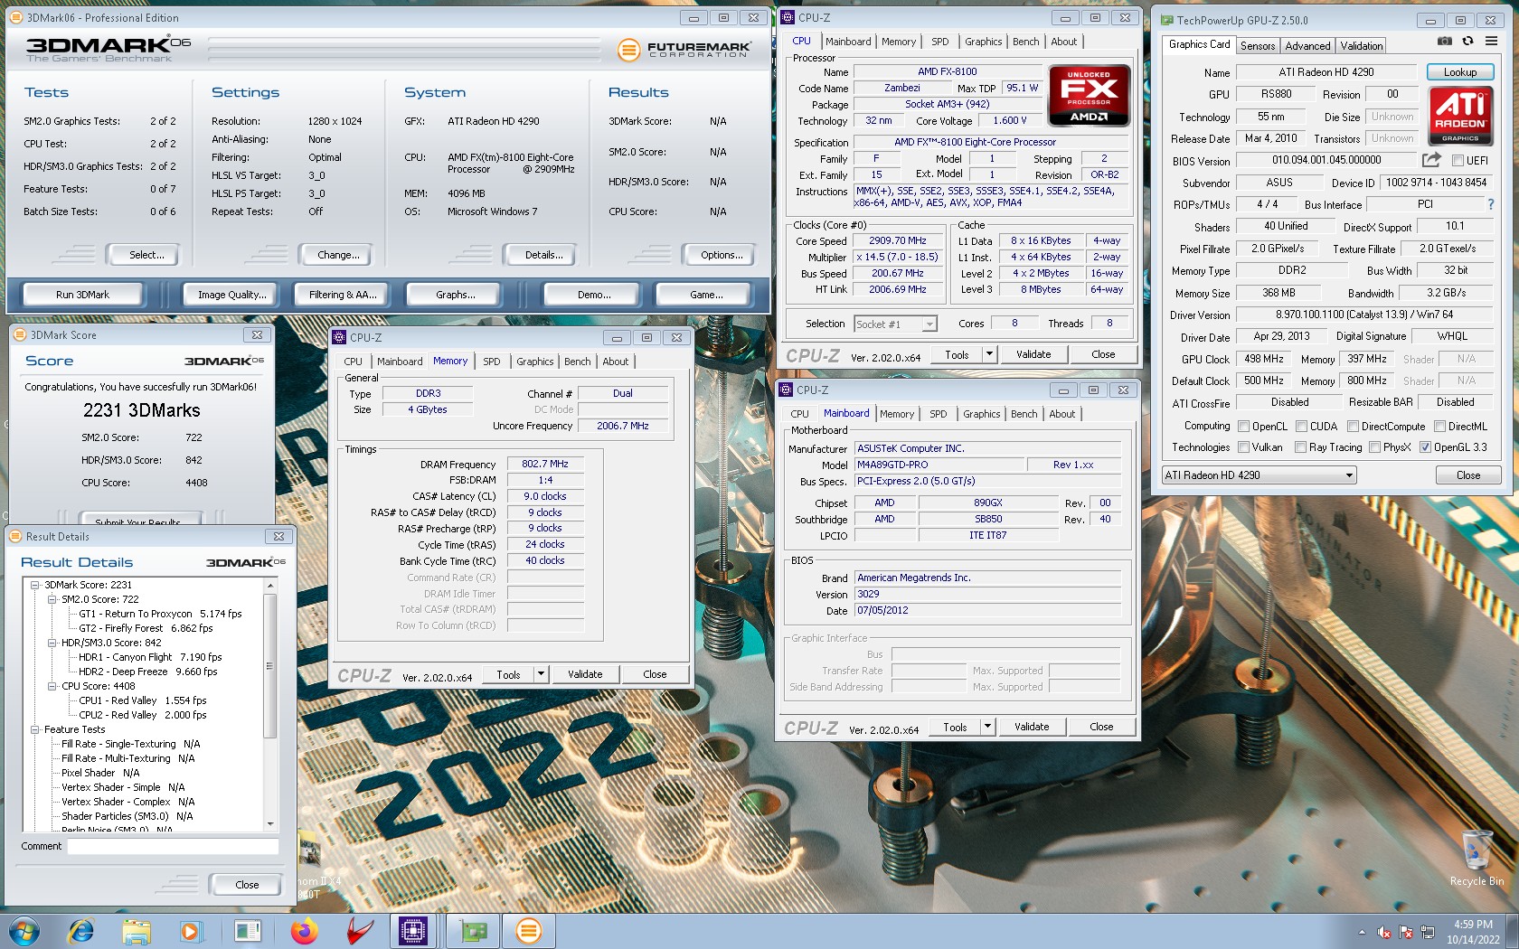Take a GPU-Z screenshot with the camera icon
Viewport: 1519px width, 949px height.
1445,42
